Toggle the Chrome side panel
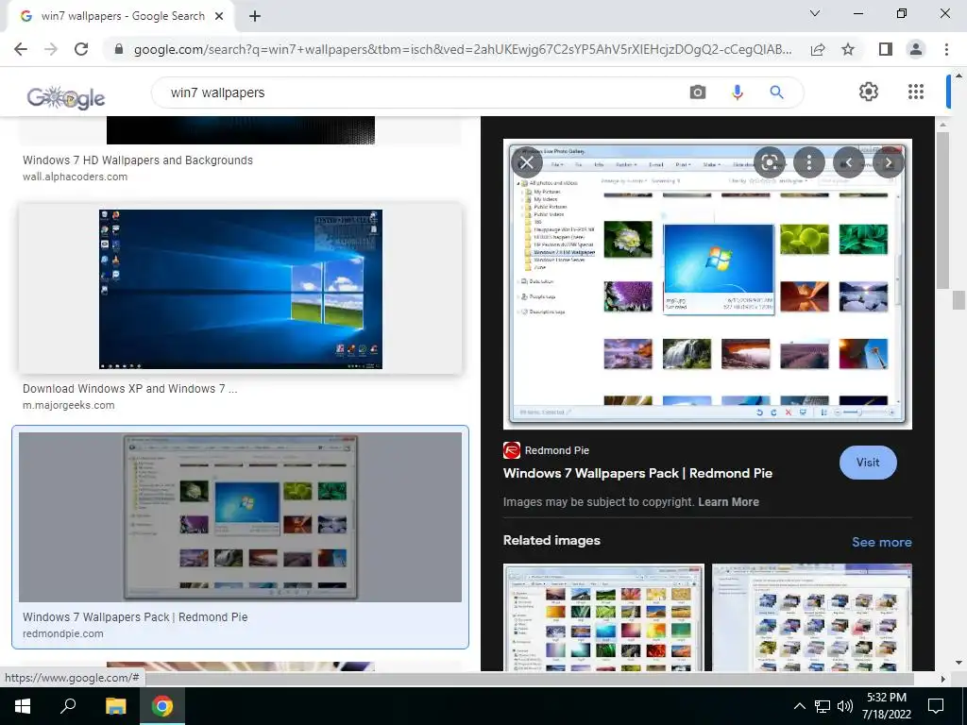 click(886, 49)
